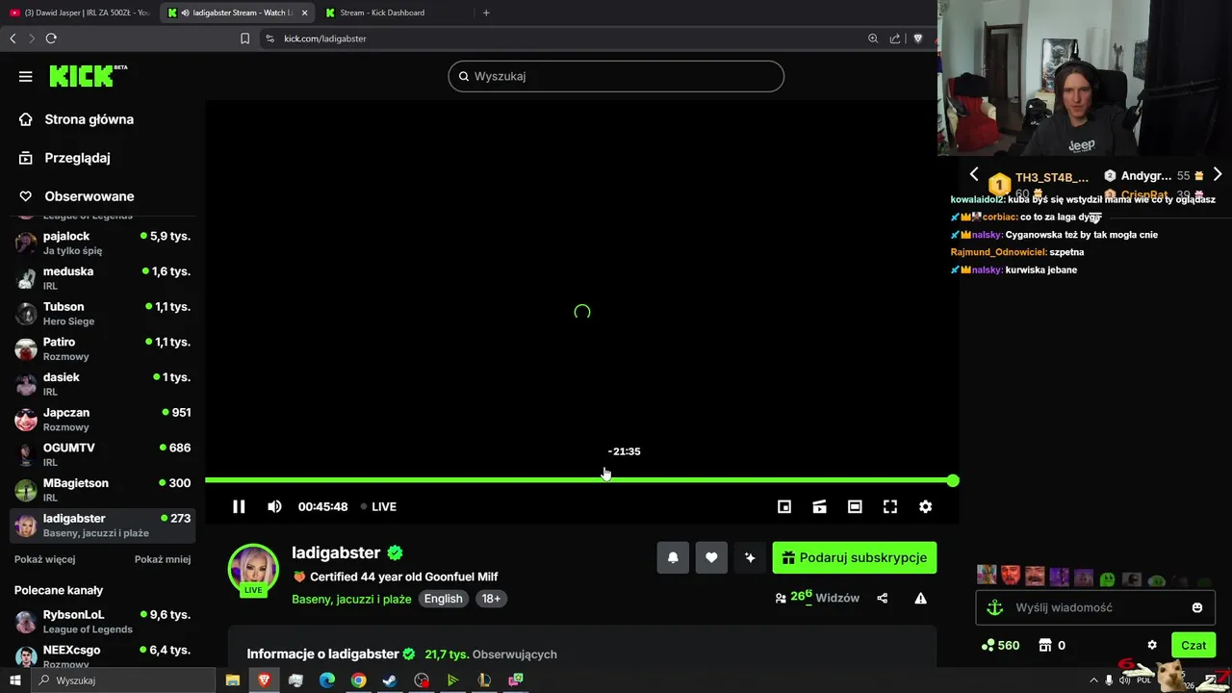This screenshot has width=1232, height=693.
Task: Open Patiro channel in sidebar
Action: coord(102,348)
